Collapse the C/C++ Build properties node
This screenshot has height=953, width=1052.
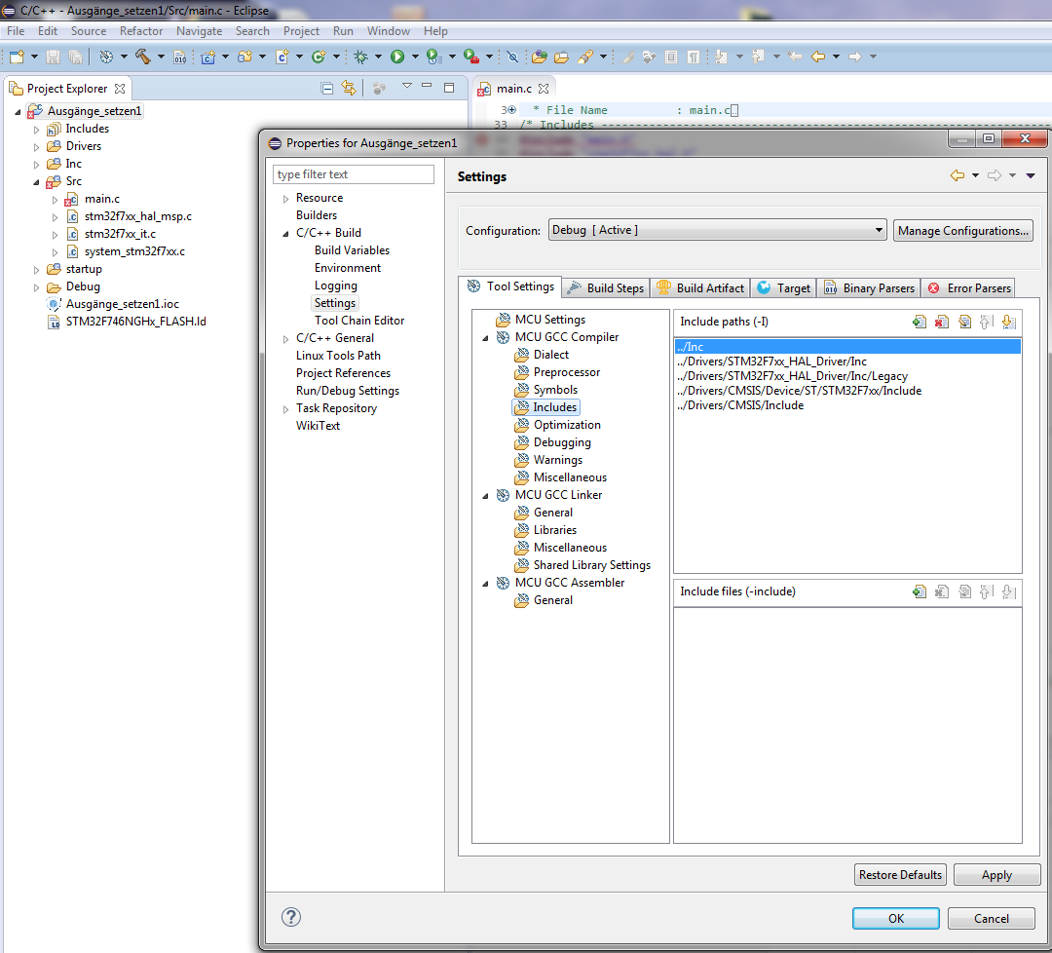(x=285, y=234)
